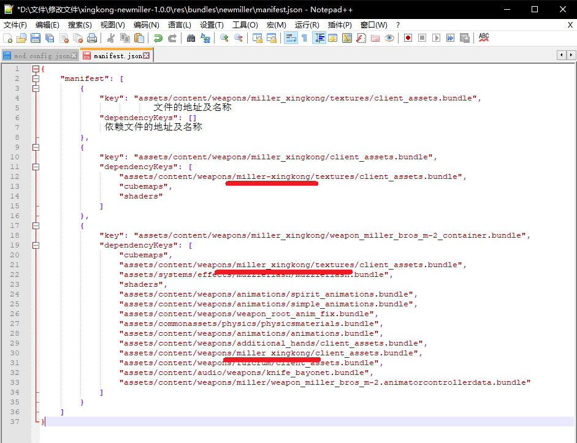
Task: Undo the last edit with the green arrow
Action: pos(158,38)
